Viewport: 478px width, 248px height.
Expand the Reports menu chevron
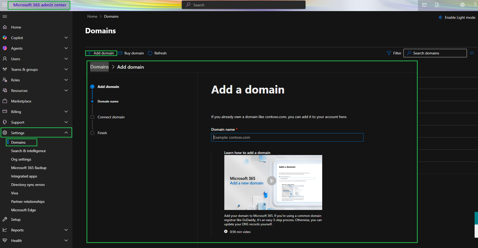point(66,230)
